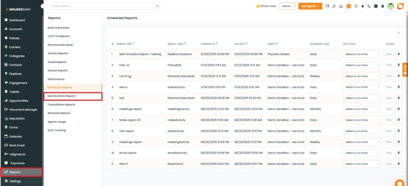Click the Help side tab
The height and width of the screenshot is (186, 408).
click(x=405, y=70)
